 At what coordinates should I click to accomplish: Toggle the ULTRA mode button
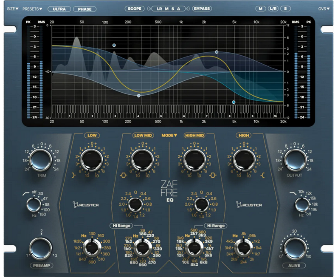59,9
